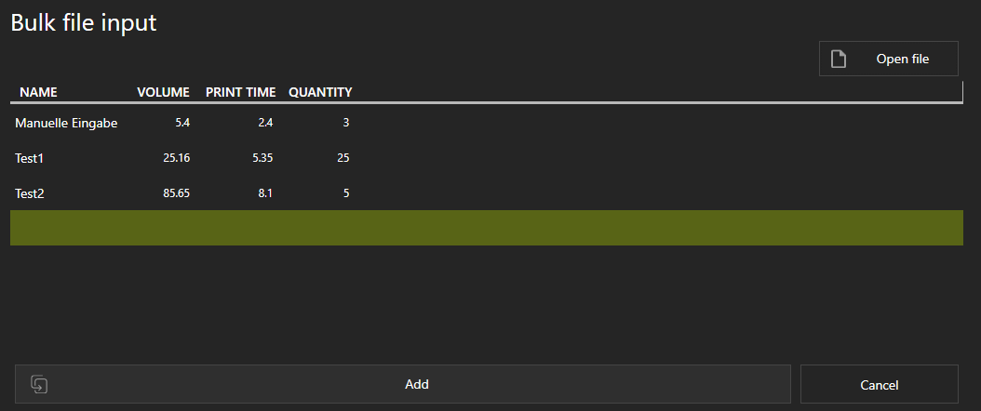Click the 5.4 volume cell

click(182, 123)
